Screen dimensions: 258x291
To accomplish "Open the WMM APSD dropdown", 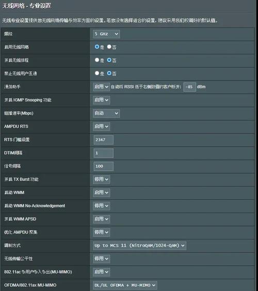I will [x=101, y=219].
